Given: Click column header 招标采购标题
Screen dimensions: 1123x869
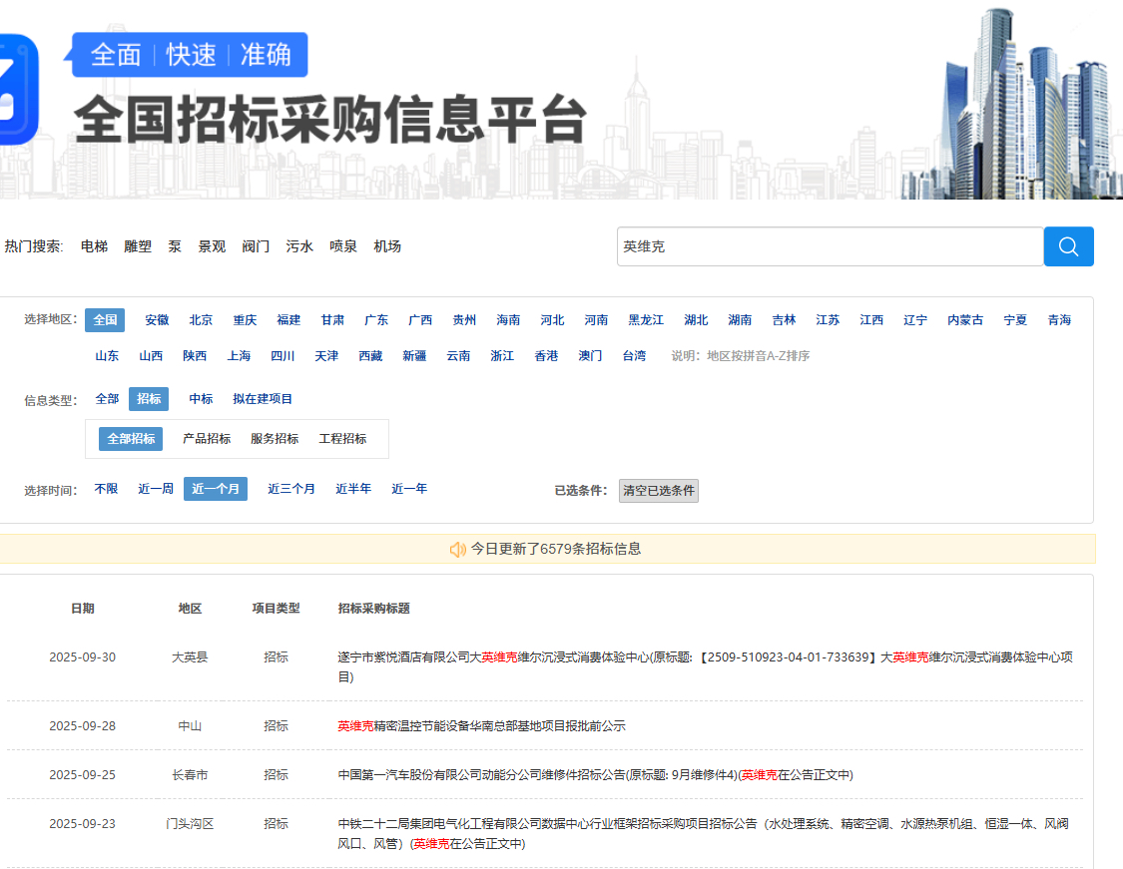Looking at the screenshot, I should coord(374,609).
